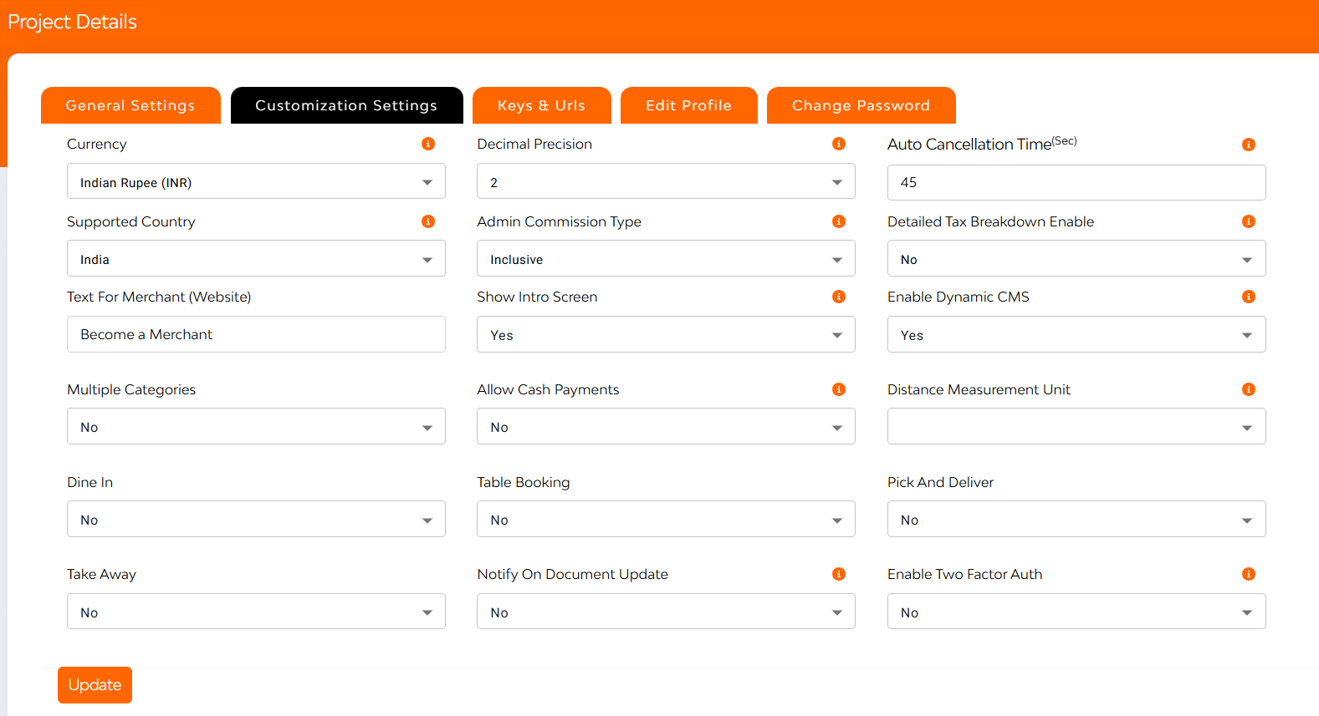Click the Allow Cash Payments info icon
The image size is (1319, 716).
coord(839,389)
